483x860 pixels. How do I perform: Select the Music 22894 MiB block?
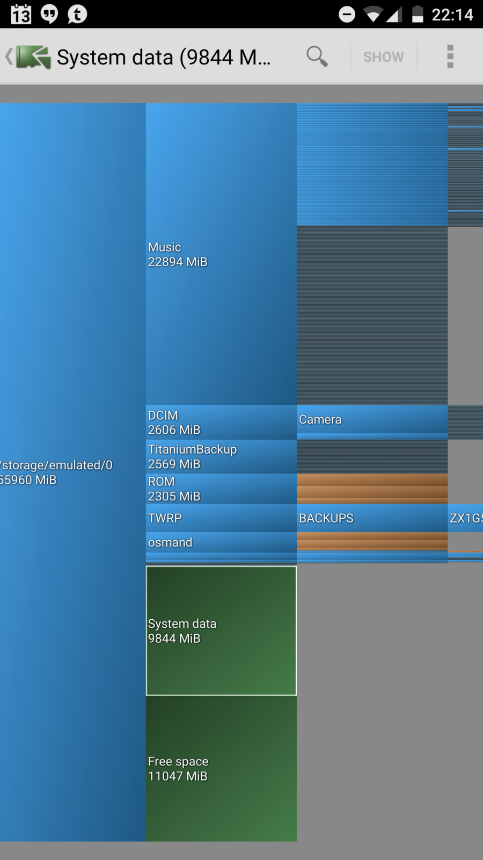(x=221, y=254)
